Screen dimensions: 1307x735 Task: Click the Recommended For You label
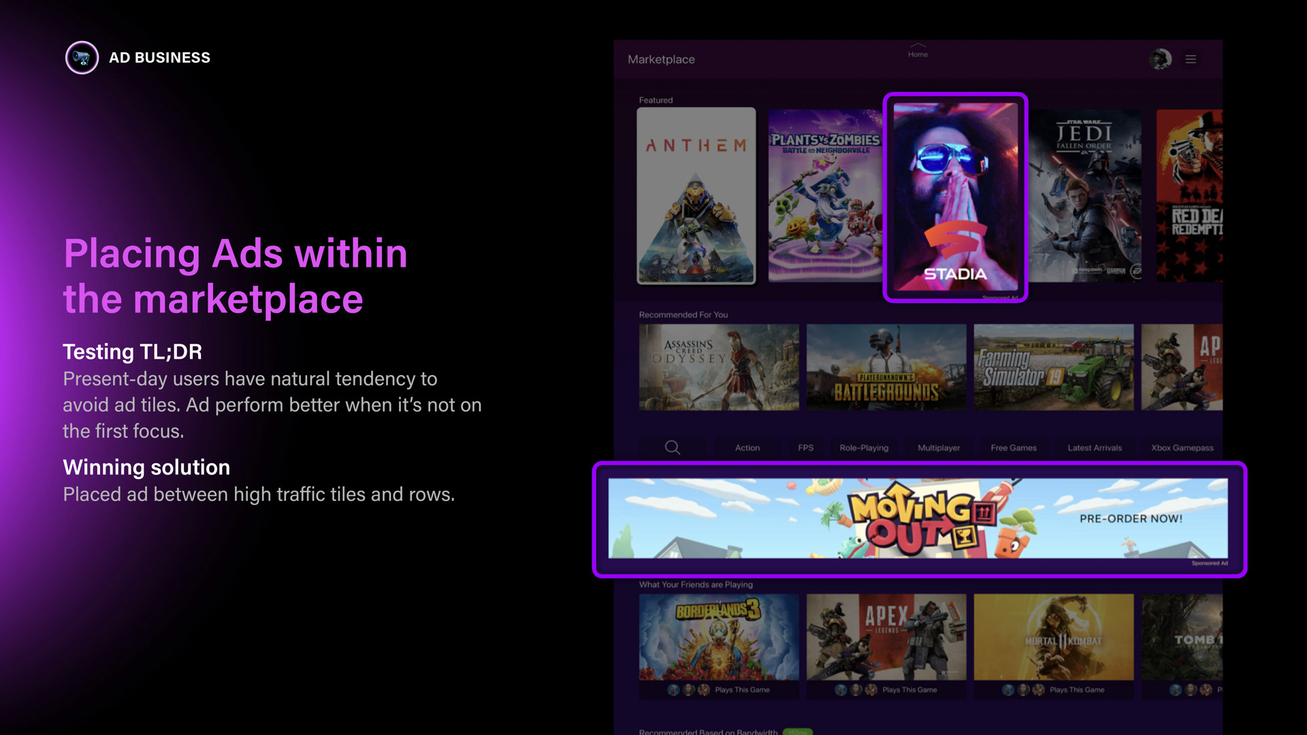pyautogui.click(x=683, y=315)
